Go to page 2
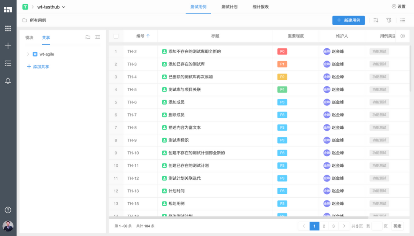 pos(324,226)
